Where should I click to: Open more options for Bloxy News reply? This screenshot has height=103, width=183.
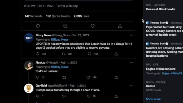(132, 35)
